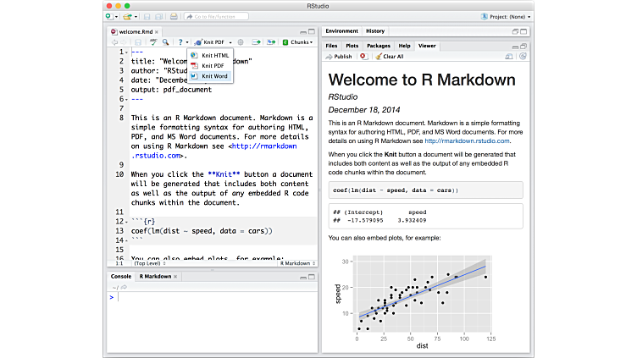Click the open file folder icon
This screenshot has height=358, width=637.
(x=127, y=16)
